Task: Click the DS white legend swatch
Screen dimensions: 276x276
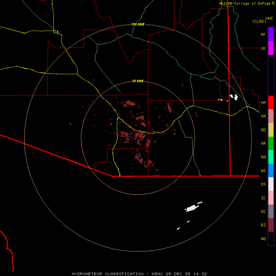Action: pos(271,184)
